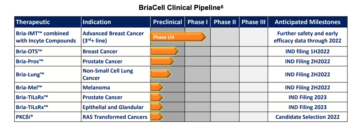
Task: Click the Epithelial and Glandular progress arrow
Action: [x=157, y=107]
